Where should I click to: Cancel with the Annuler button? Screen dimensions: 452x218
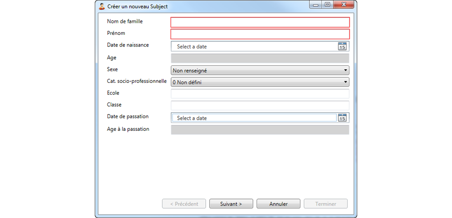click(x=278, y=204)
